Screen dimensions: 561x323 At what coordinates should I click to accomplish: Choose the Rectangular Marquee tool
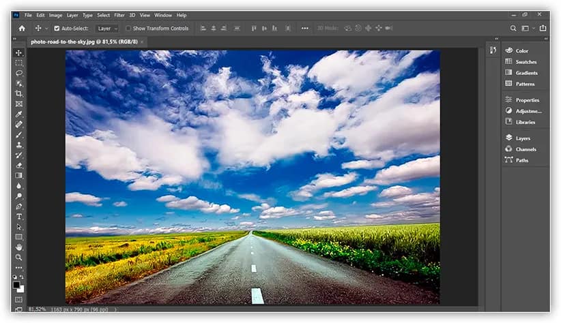(19, 63)
